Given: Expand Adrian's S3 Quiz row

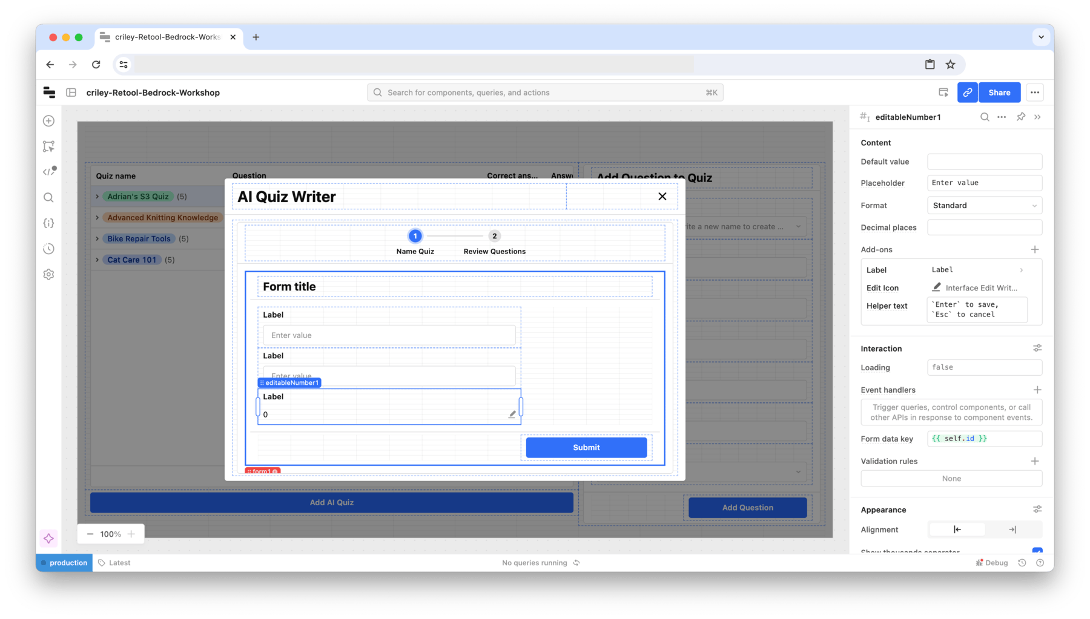Looking at the screenshot, I should pos(97,197).
